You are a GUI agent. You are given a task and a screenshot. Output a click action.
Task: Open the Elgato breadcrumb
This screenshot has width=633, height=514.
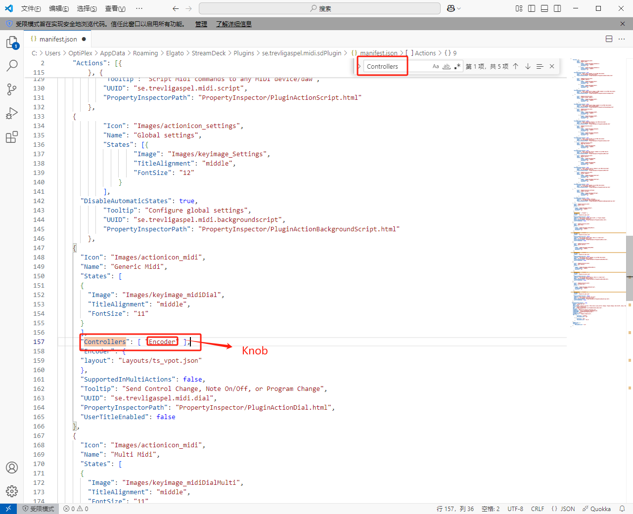click(x=175, y=53)
